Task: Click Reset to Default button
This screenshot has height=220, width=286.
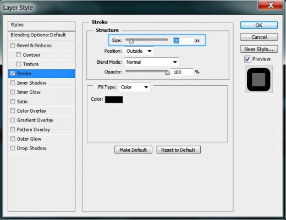Action: click(x=178, y=150)
